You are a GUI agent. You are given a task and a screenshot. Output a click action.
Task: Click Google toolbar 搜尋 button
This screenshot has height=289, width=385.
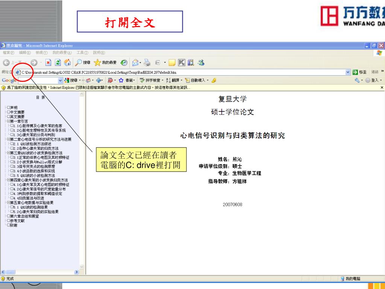pyautogui.click(x=71, y=81)
